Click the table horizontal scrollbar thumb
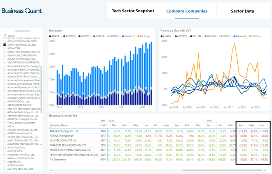Screen dimensions: 272x174 pyautogui.click(x=222, y=170)
